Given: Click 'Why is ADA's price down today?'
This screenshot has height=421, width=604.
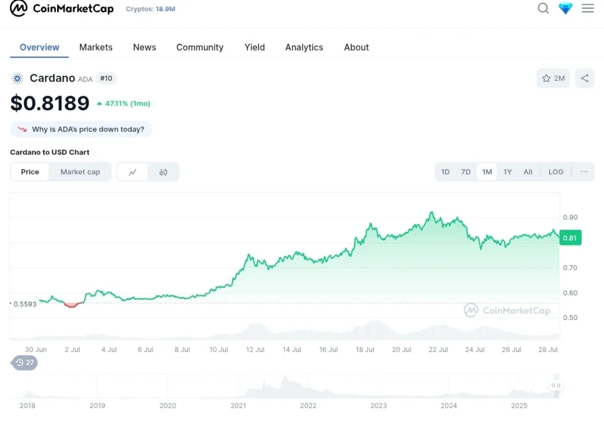Looking at the screenshot, I should click(x=81, y=129).
